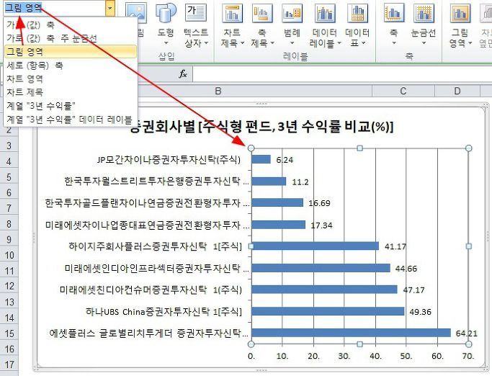Open the 데이터 레이블 (Data Labels) icon
The image size is (492, 376).
[325, 13]
